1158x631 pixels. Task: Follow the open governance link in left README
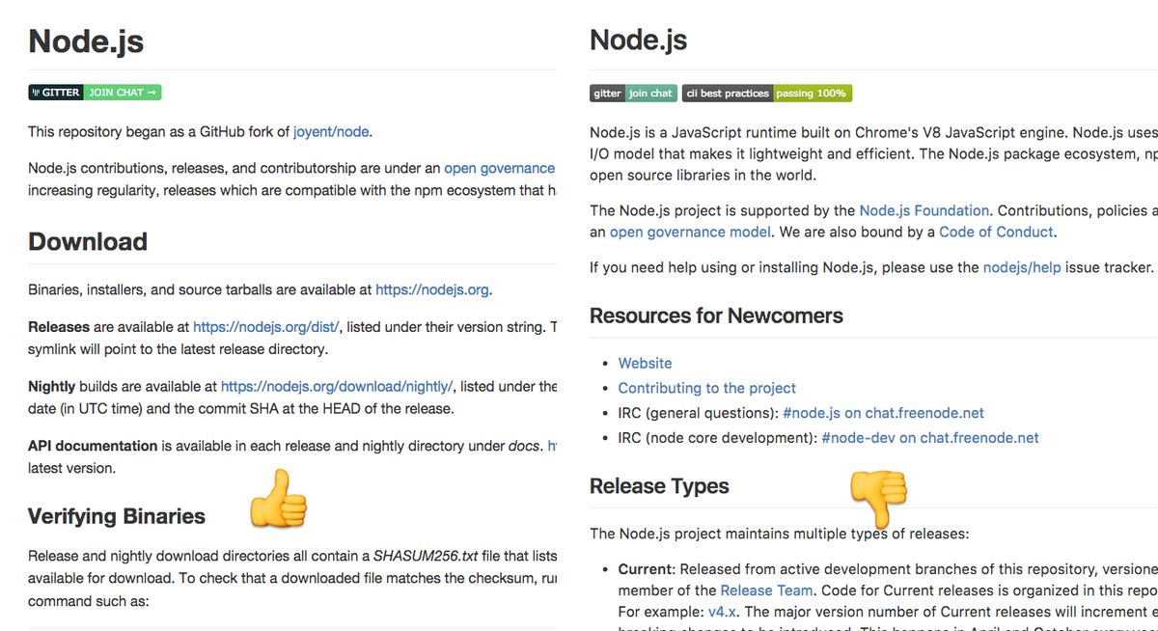point(499,168)
